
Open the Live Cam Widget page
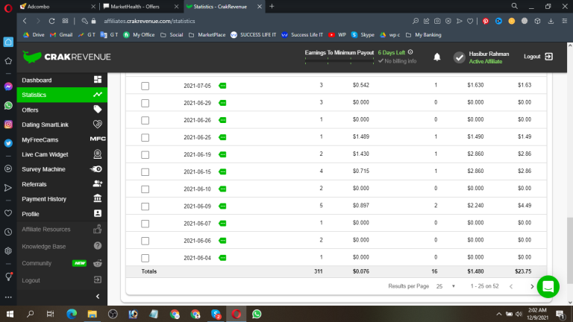[62, 154]
